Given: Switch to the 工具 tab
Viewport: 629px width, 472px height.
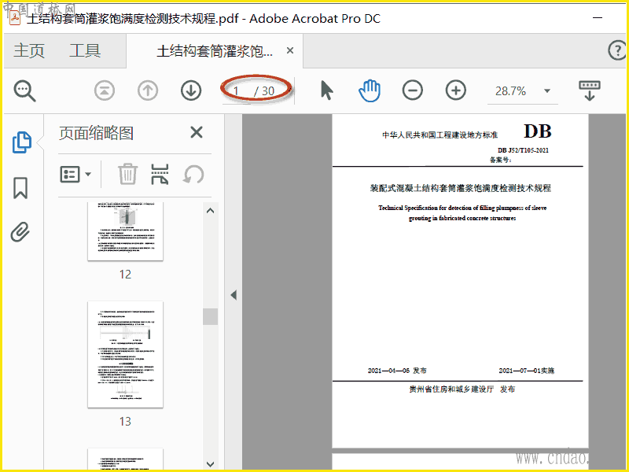Looking at the screenshot, I should 85,50.
